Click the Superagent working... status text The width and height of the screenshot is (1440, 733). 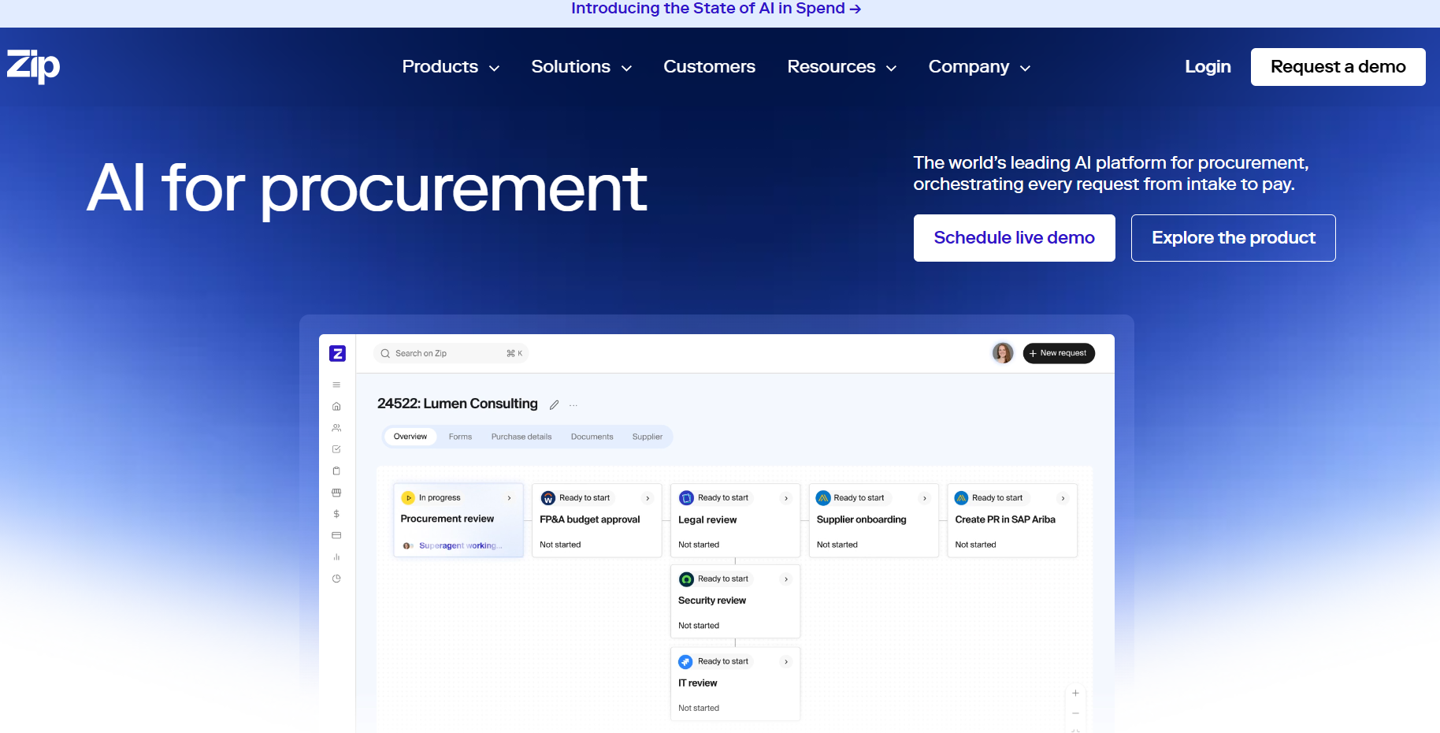coord(460,545)
